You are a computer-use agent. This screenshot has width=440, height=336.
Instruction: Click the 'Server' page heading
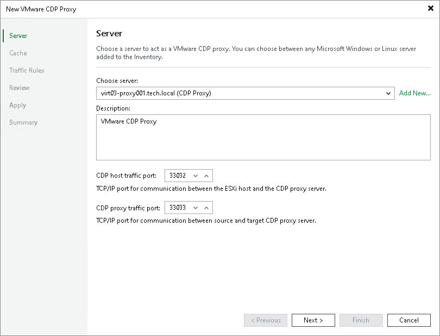109,33
